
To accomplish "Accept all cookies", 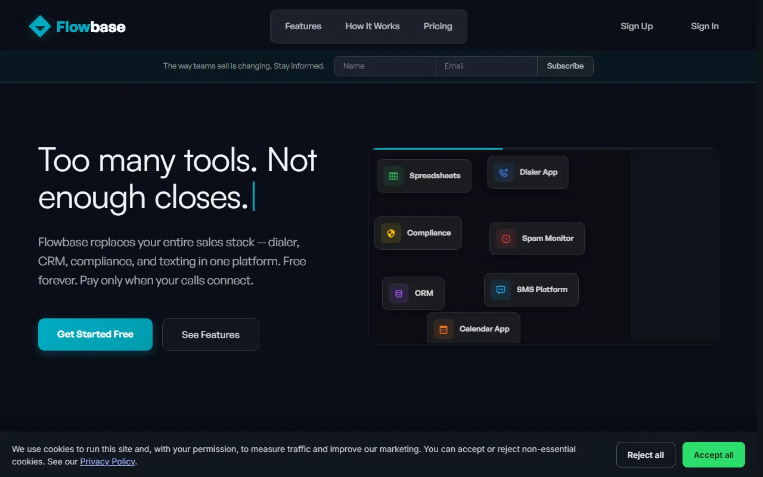I will [x=714, y=455].
